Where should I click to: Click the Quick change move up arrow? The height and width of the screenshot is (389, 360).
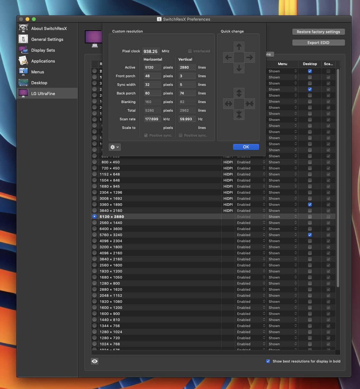(x=239, y=47)
